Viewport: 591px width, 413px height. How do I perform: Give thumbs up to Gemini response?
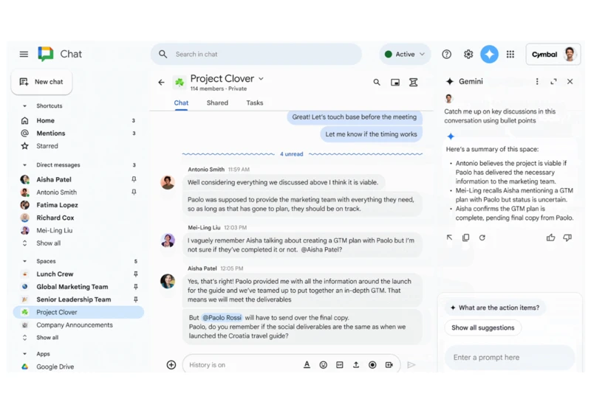[550, 237]
